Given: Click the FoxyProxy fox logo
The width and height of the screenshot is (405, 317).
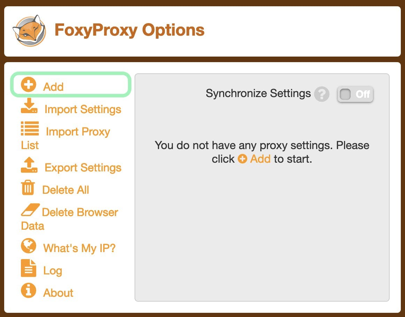Looking at the screenshot, I should pyautogui.click(x=29, y=30).
